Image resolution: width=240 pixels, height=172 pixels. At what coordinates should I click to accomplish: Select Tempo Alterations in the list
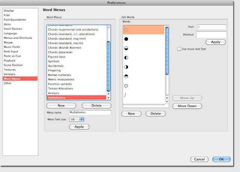(x=60, y=89)
